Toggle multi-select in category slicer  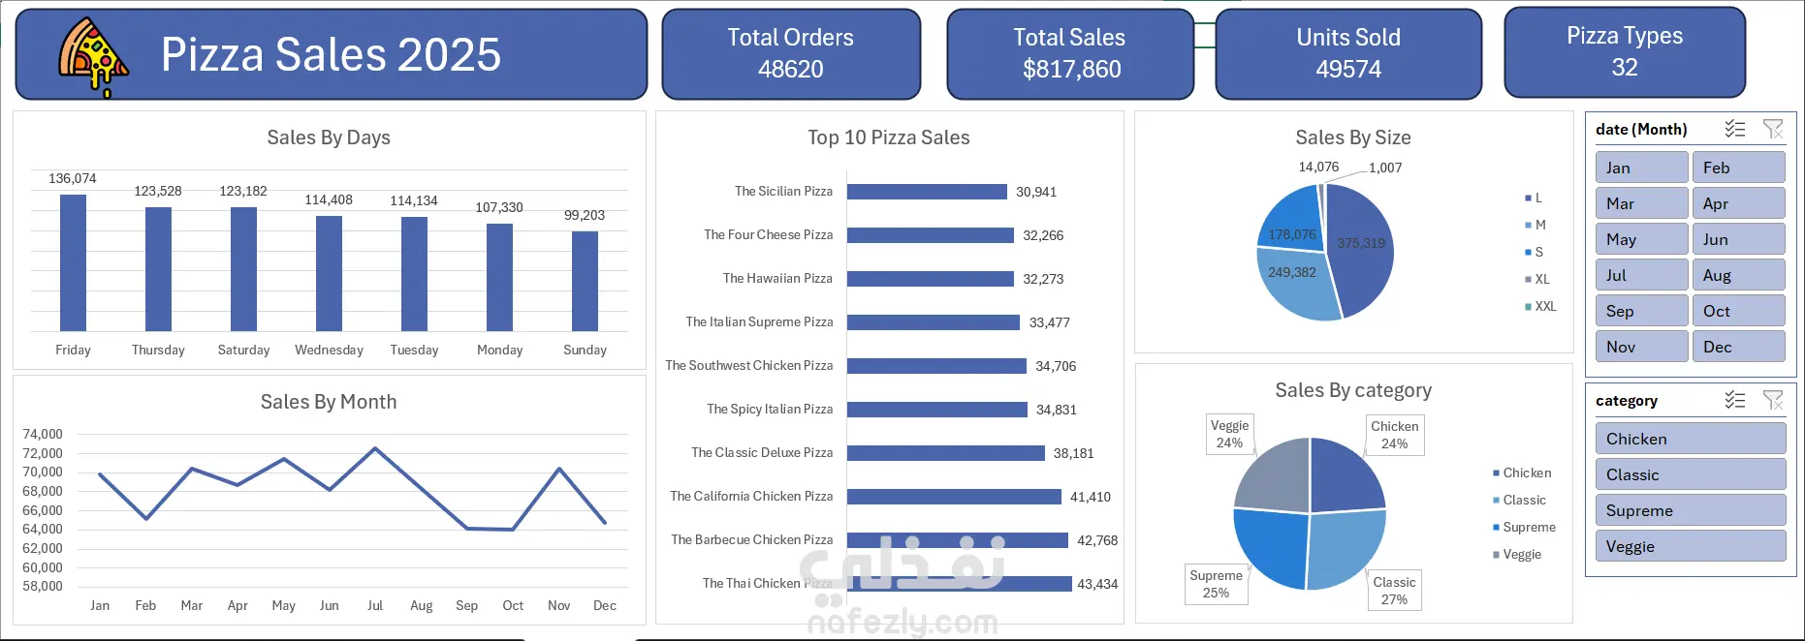(x=1735, y=400)
